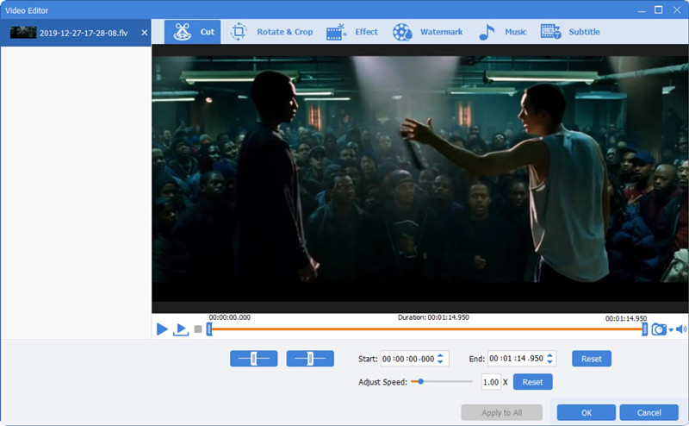Click the orange timeline progress bar

coord(427,329)
